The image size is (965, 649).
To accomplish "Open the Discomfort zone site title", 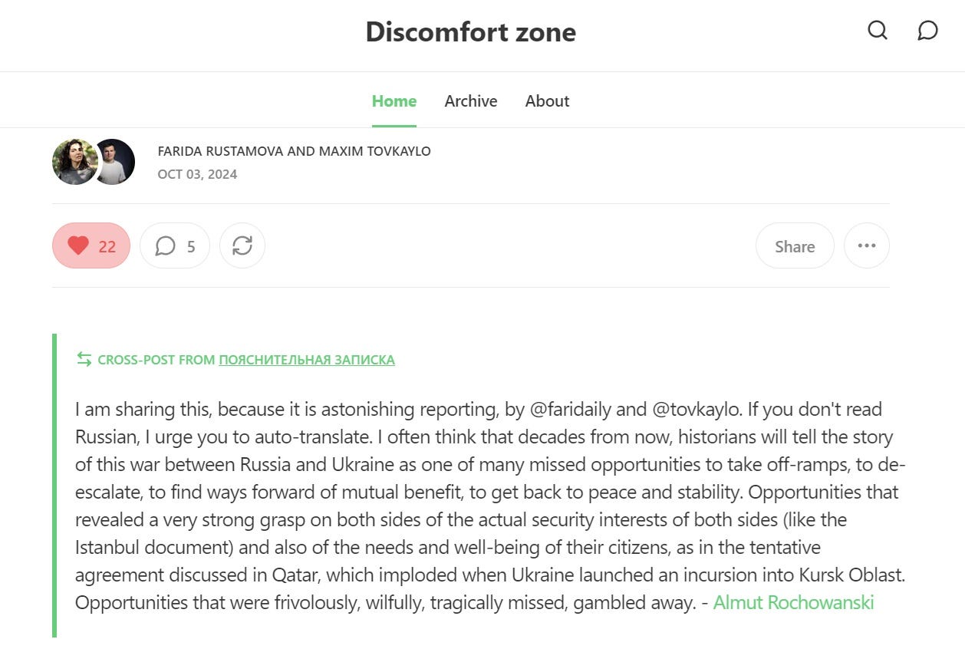I will (471, 32).
